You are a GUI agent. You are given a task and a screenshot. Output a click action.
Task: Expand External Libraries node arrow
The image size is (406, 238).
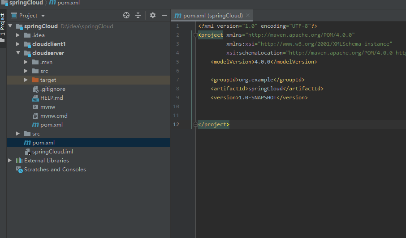tap(10, 161)
